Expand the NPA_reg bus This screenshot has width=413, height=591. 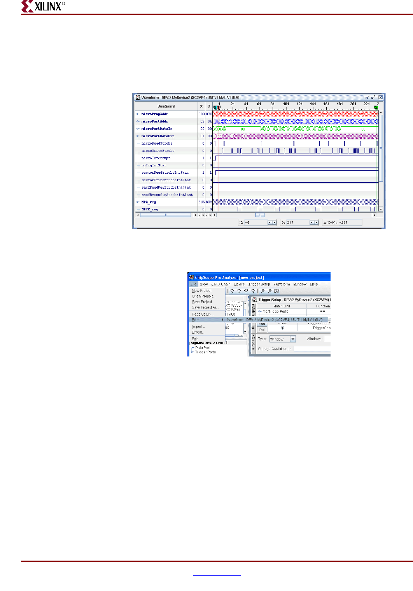click(x=138, y=202)
